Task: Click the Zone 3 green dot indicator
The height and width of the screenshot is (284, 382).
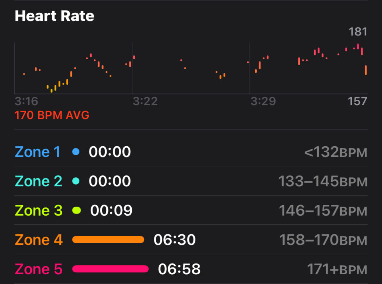Action: [x=77, y=210]
